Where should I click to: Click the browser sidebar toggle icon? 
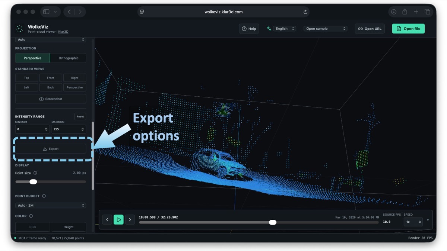pos(46,12)
